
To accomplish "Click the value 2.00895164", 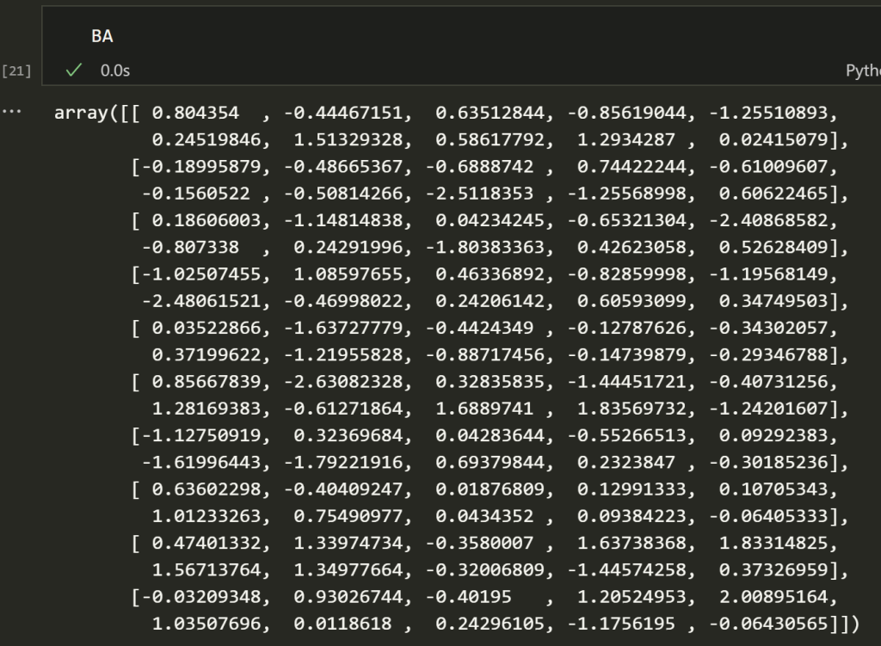I will 773,598.
